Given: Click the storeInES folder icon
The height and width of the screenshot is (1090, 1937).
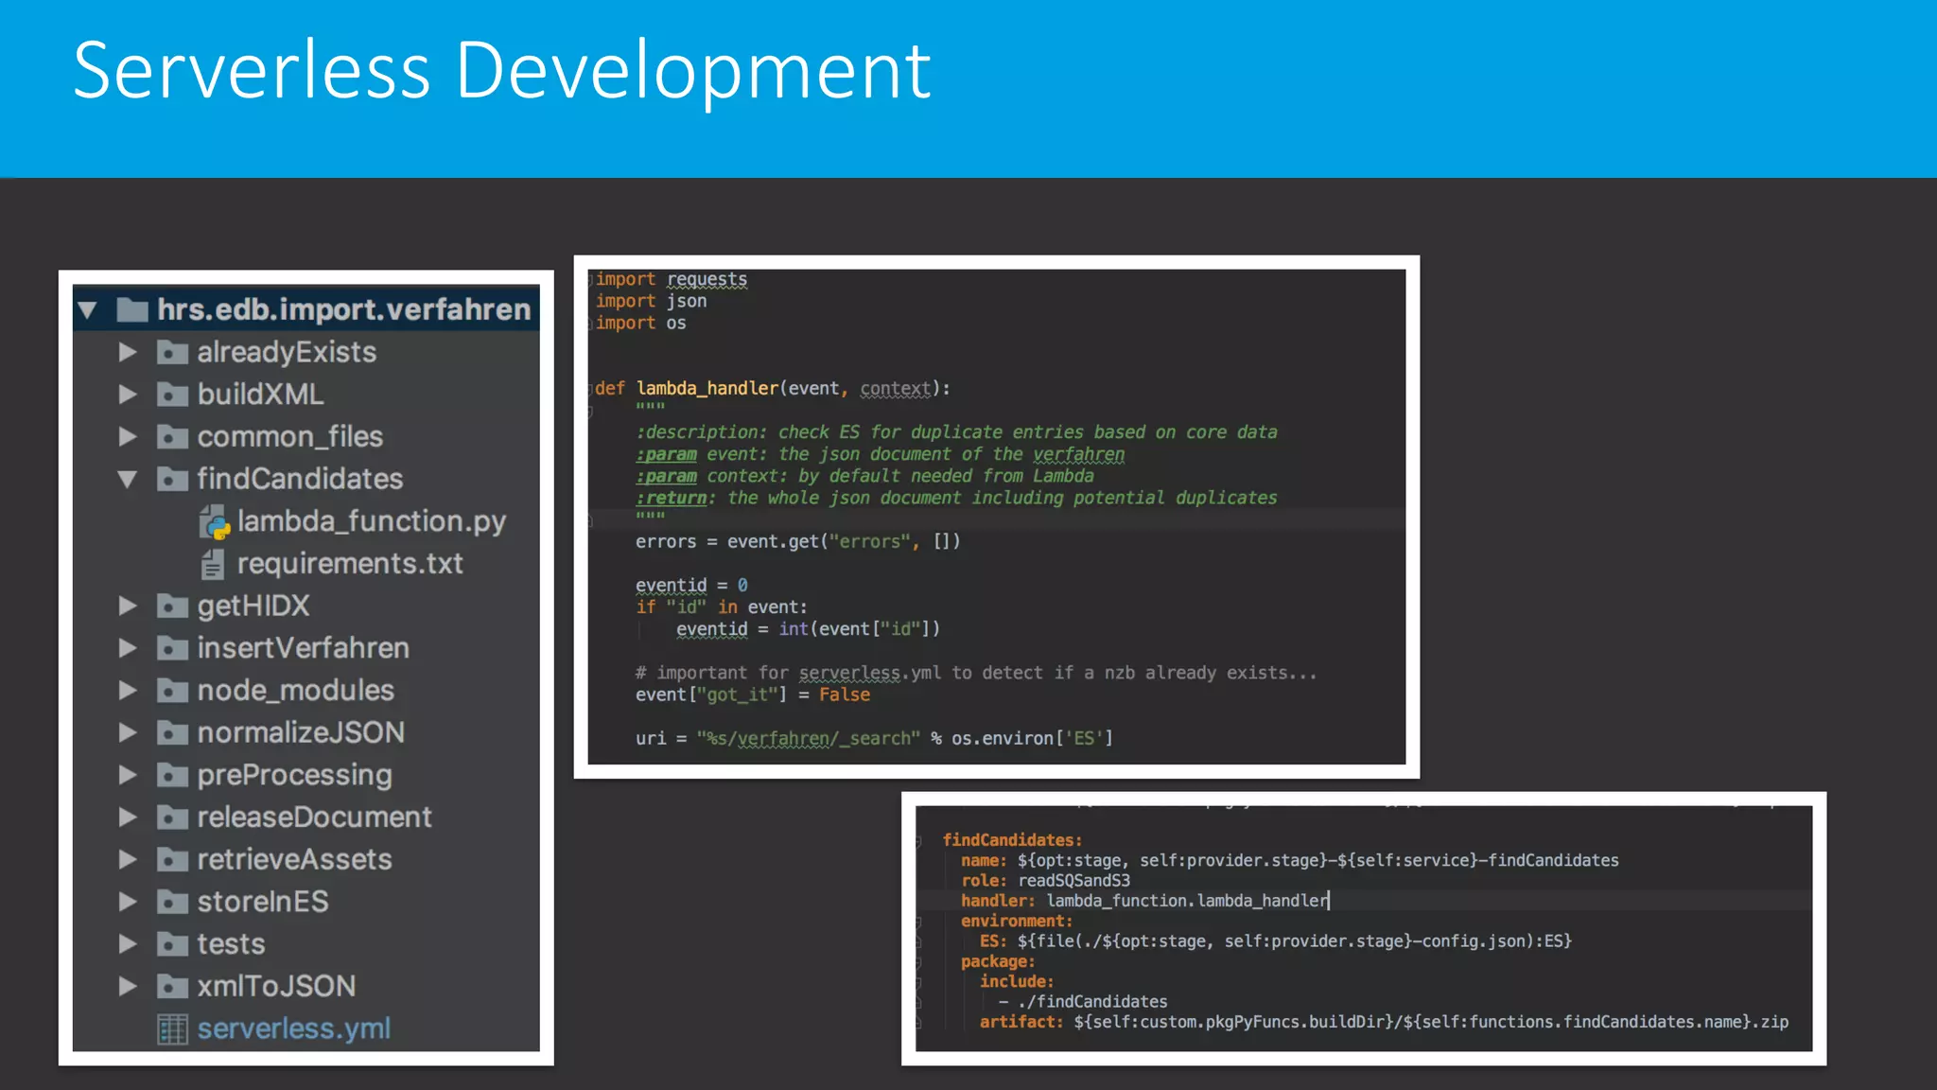Looking at the screenshot, I should 172,902.
